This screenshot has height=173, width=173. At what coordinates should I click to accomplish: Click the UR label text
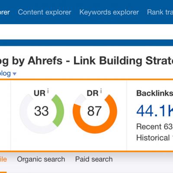click(x=39, y=93)
